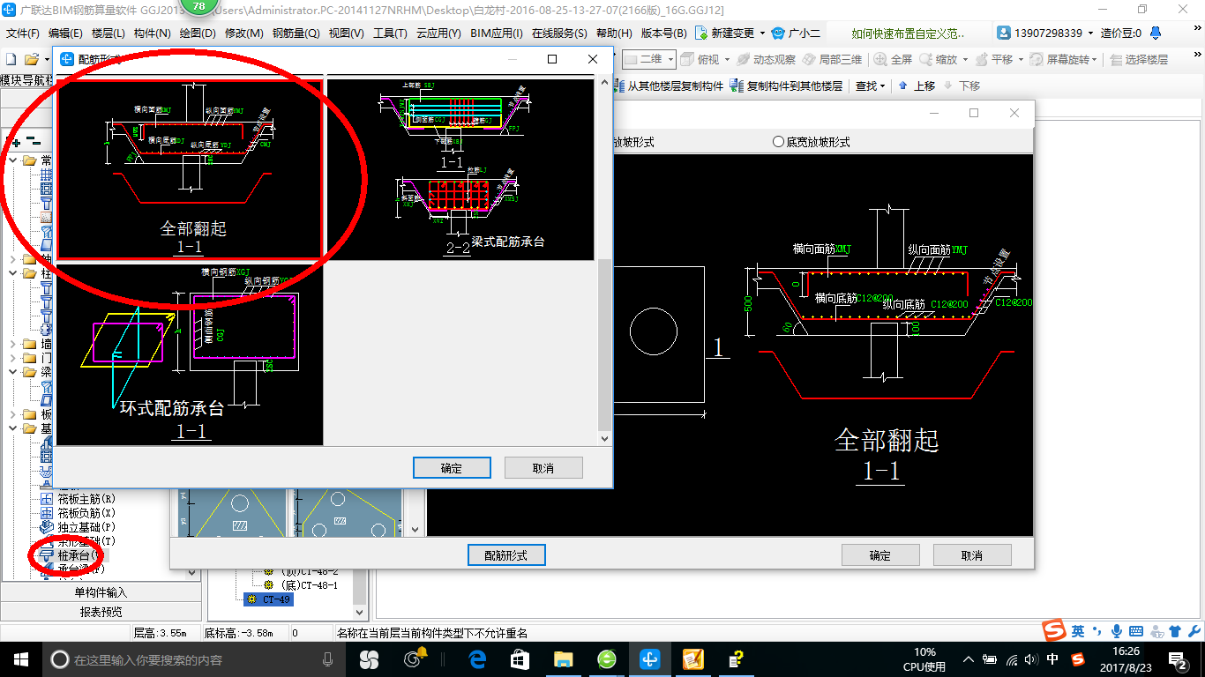Click 从其他楼层复制构件 copy-from-floor tool
The width and height of the screenshot is (1205, 677).
tap(668, 86)
